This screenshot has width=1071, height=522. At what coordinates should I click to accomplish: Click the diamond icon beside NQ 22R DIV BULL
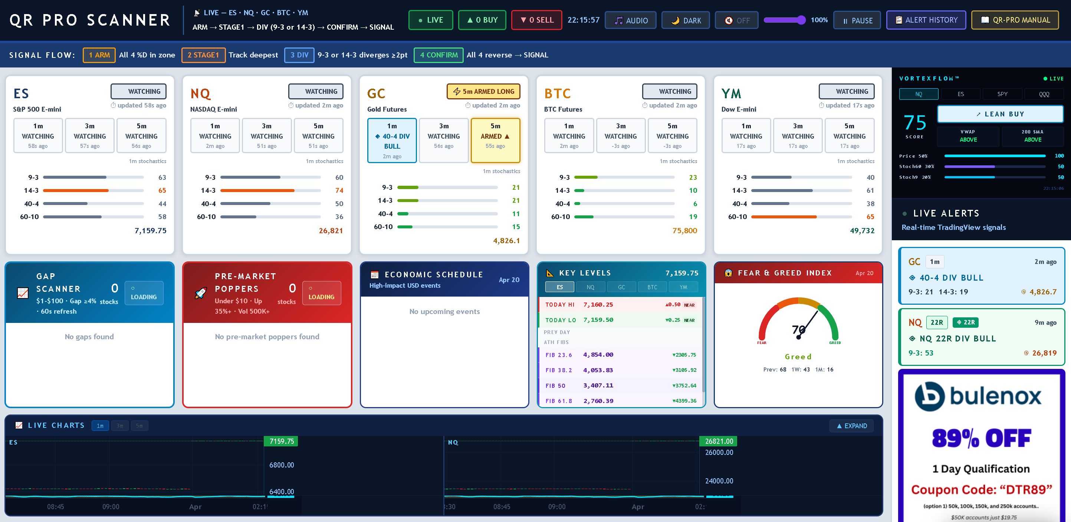[x=913, y=338]
